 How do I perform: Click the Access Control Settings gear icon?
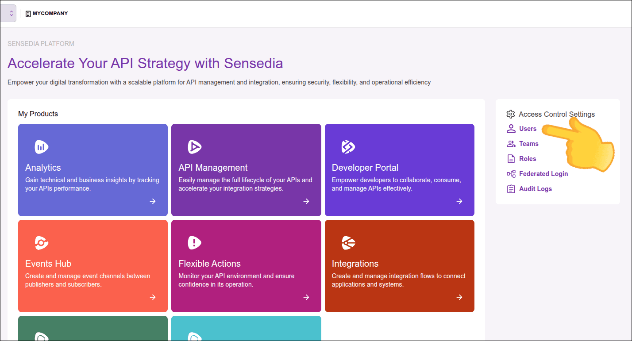pyautogui.click(x=511, y=114)
